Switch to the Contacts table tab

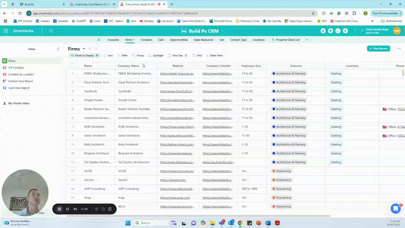(146, 40)
